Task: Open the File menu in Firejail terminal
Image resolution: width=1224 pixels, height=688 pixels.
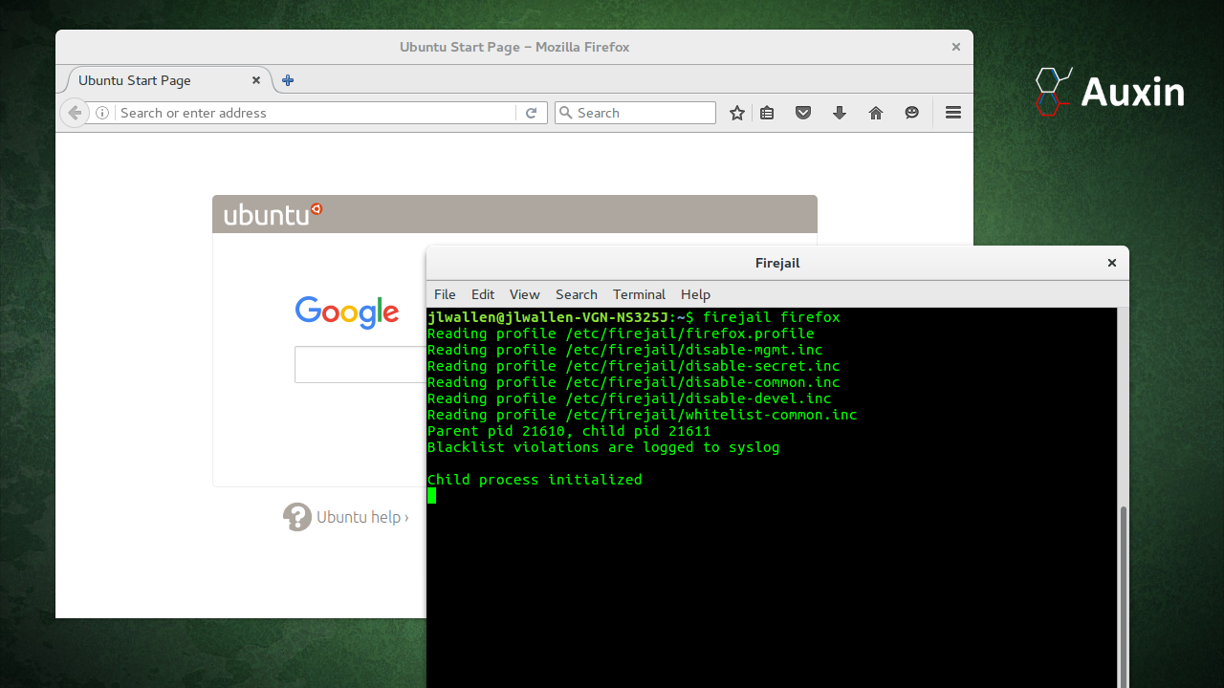Action: [x=445, y=294]
